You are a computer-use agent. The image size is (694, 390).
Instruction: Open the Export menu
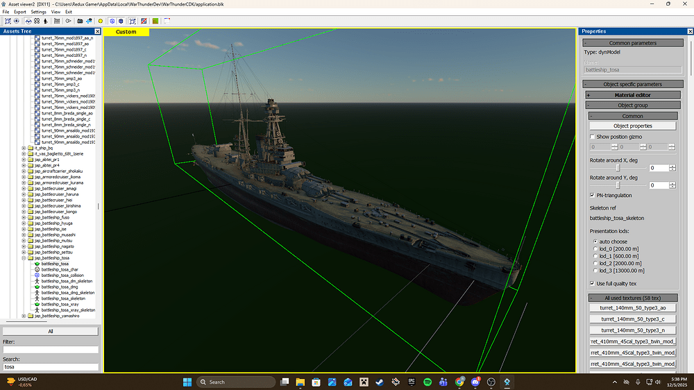[x=20, y=12]
